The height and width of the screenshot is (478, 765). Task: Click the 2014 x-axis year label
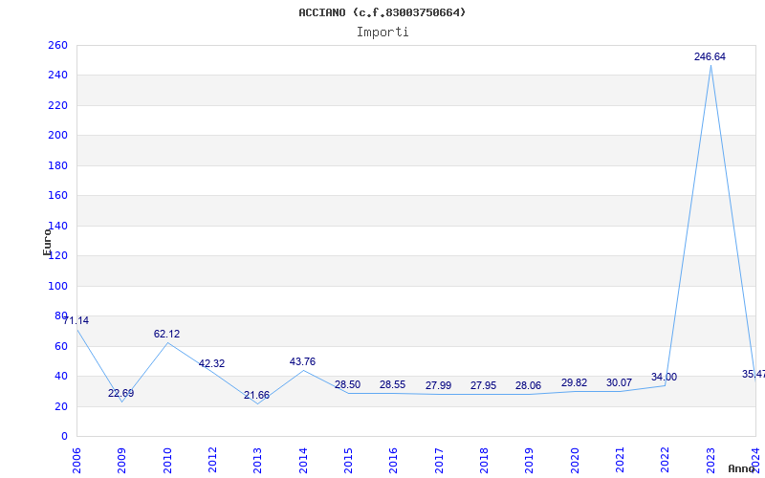click(303, 461)
